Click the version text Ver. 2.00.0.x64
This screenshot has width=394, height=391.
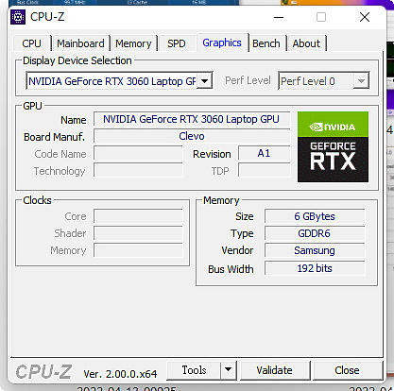click(120, 374)
